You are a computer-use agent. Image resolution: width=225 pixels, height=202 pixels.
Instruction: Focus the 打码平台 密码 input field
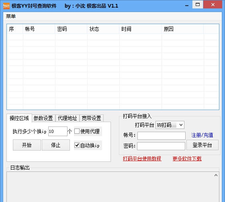pos(161,146)
